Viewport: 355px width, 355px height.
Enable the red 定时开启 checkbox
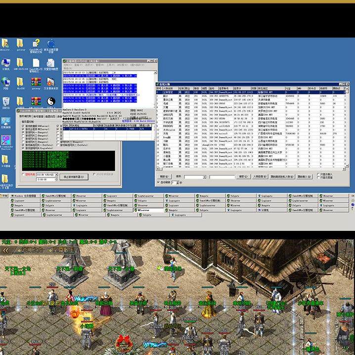[x=23, y=175]
